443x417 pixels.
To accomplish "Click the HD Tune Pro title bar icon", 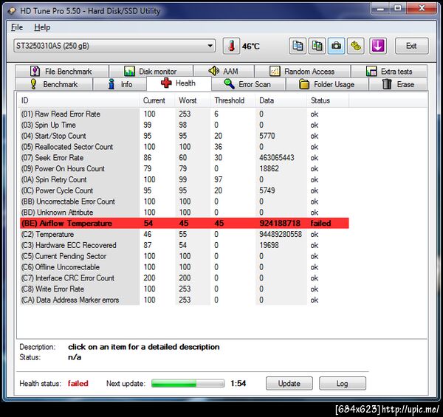I will click(x=12, y=11).
